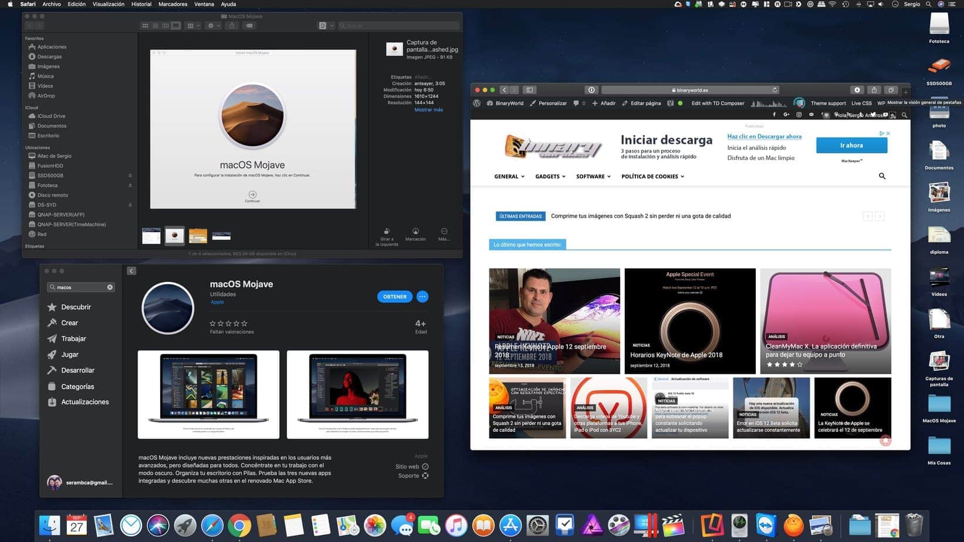Click Safari share button

coord(874,90)
